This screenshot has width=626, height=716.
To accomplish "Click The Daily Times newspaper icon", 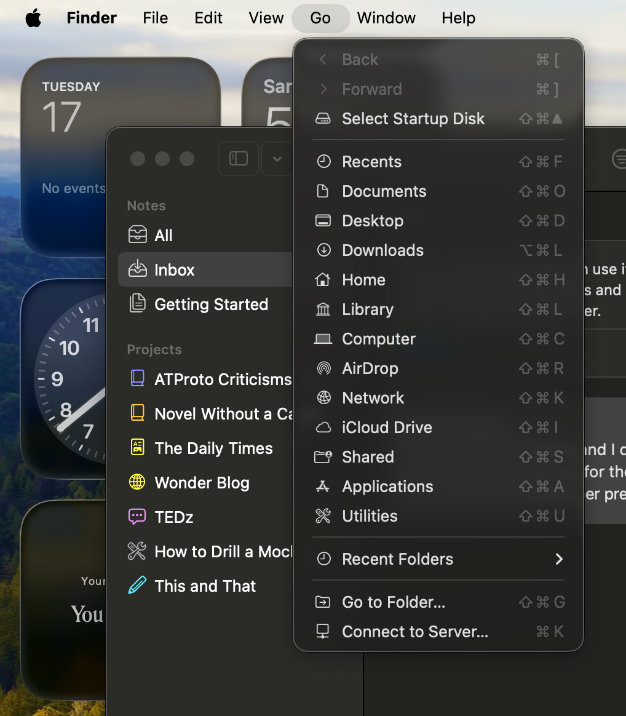I will [x=137, y=448].
